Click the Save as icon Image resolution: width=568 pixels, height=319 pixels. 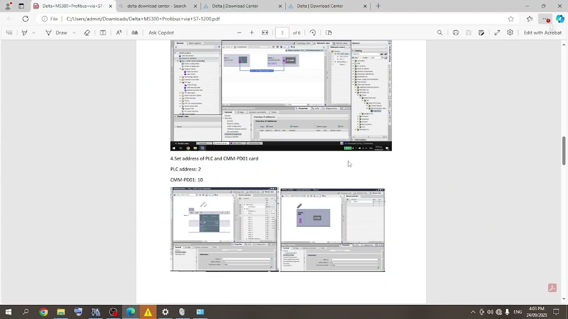click(481, 32)
